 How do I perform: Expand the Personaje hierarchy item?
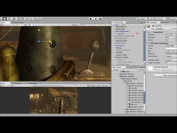pos(115,45)
